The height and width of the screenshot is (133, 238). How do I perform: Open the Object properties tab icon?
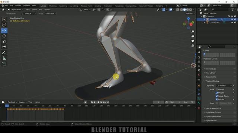click(x=199, y=85)
